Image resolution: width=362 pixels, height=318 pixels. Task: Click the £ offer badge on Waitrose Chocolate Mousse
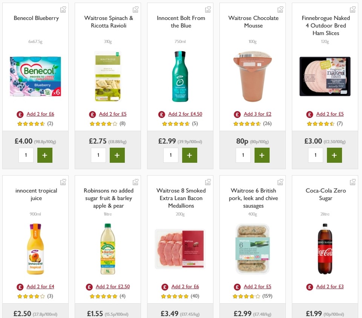237,114
